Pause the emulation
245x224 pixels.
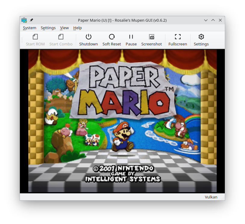tap(131, 40)
